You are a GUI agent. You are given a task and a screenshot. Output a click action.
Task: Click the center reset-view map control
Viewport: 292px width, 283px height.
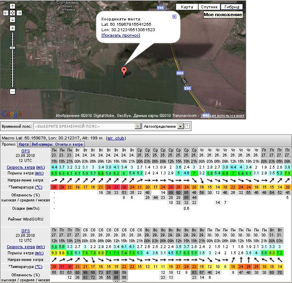pos(13,13)
